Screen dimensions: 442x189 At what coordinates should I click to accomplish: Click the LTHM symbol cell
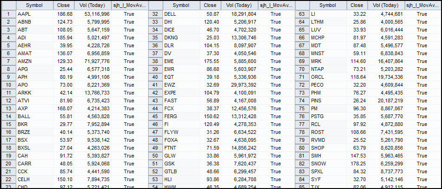328,22
